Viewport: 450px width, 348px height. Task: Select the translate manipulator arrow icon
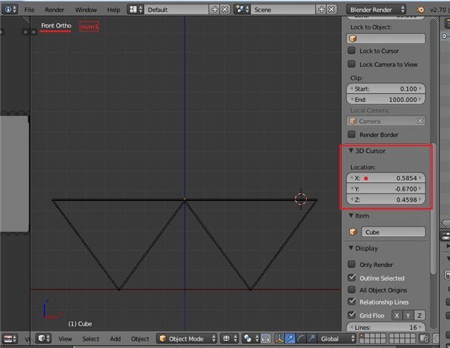point(289,339)
